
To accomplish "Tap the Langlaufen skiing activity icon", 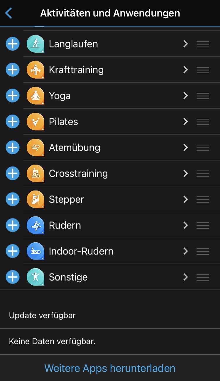I will pos(35,44).
